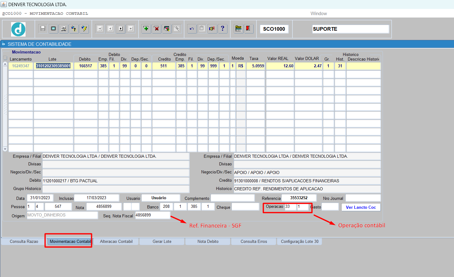Click the blue question mark help icon
Image resolution: width=454 pixels, height=277 pixels.
pos(223,29)
